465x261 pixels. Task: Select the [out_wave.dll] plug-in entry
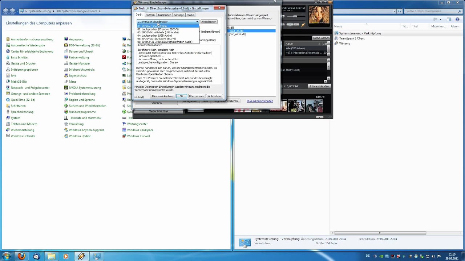237,34
